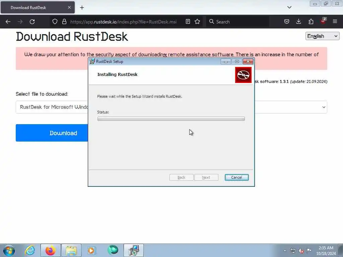This screenshot has width=343, height=257.
Task: Open Pocket save icon in toolbar
Action: tap(287, 22)
